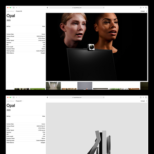Select the Metering Mode label in the bottom window

[10, 141]
